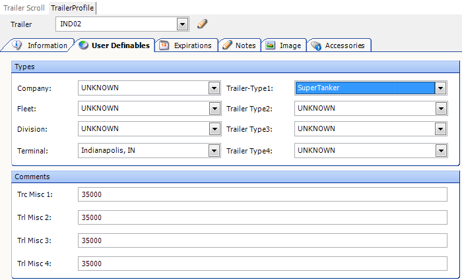The height and width of the screenshot is (280, 462).
Task: Click the Trl Misc 2 input field
Action: (263, 217)
